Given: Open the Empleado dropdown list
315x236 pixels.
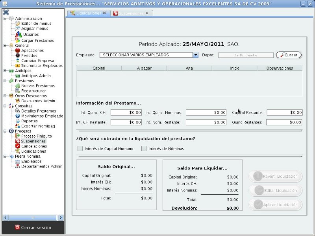Looking at the screenshot, I should point(195,55).
